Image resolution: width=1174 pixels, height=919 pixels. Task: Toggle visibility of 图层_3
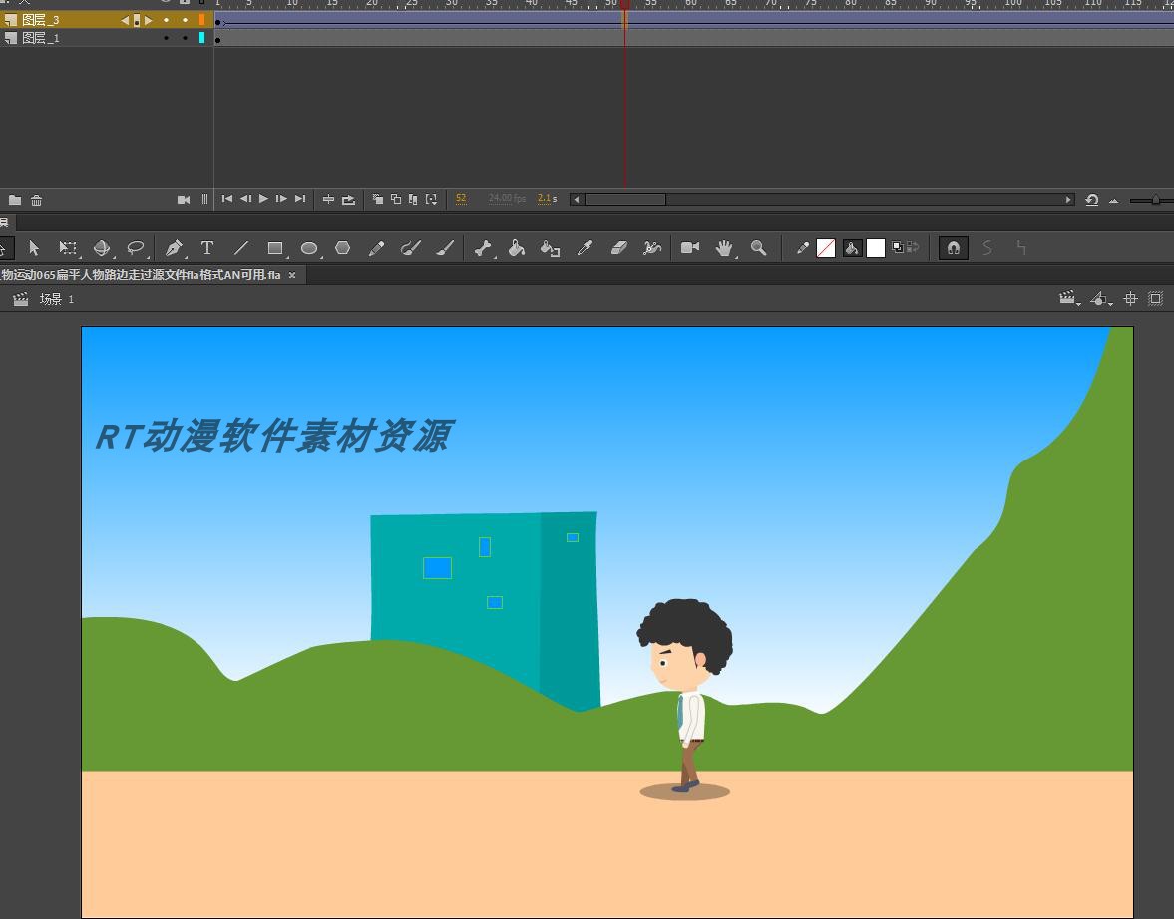pyautogui.click(x=167, y=20)
